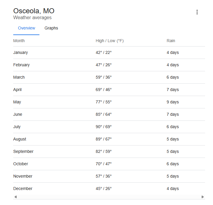
Task: Click the Weather averages subtitle
Action: click(x=32, y=18)
